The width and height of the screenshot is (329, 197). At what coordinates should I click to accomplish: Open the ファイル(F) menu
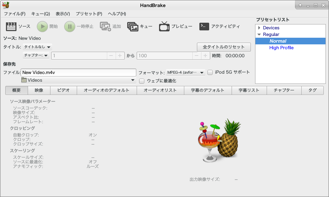(15, 14)
